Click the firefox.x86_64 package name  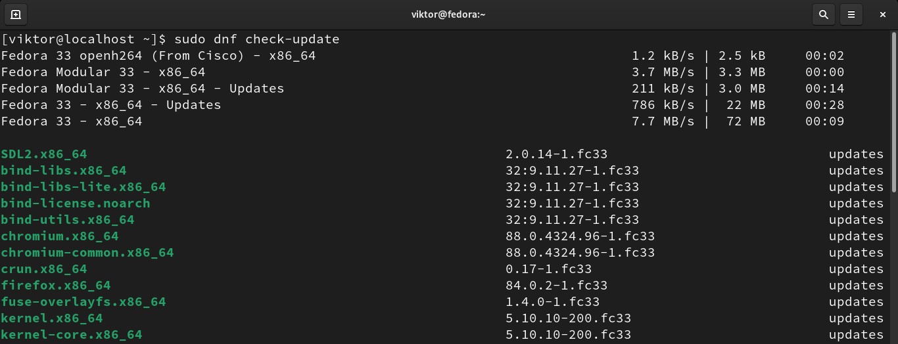(56, 286)
